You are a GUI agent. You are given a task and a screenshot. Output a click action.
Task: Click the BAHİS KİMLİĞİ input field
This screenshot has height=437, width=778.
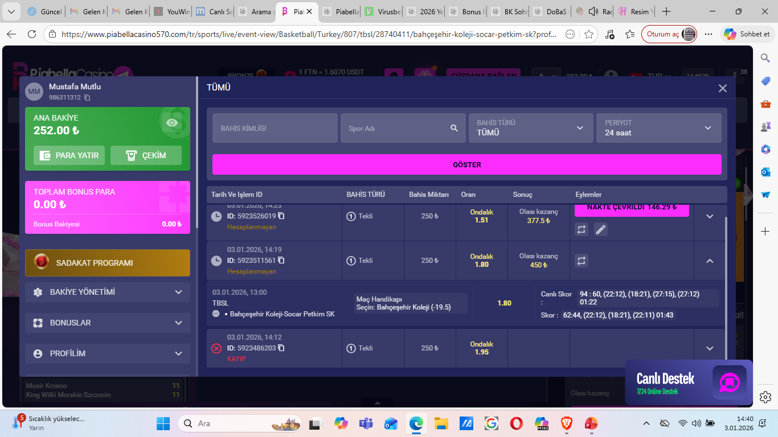point(275,128)
